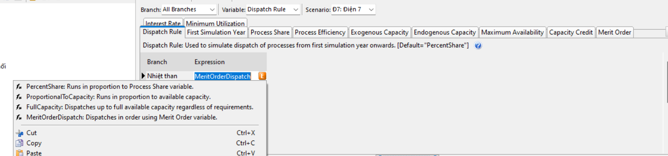Open the Branch dropdown showing All Branches

(189, 9)
